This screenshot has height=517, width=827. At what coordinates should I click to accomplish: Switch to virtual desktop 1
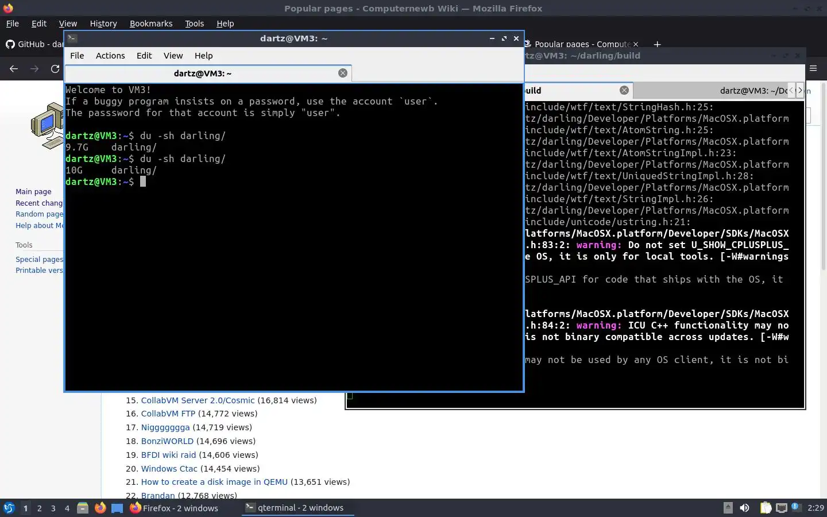click(x=25, y=508)
